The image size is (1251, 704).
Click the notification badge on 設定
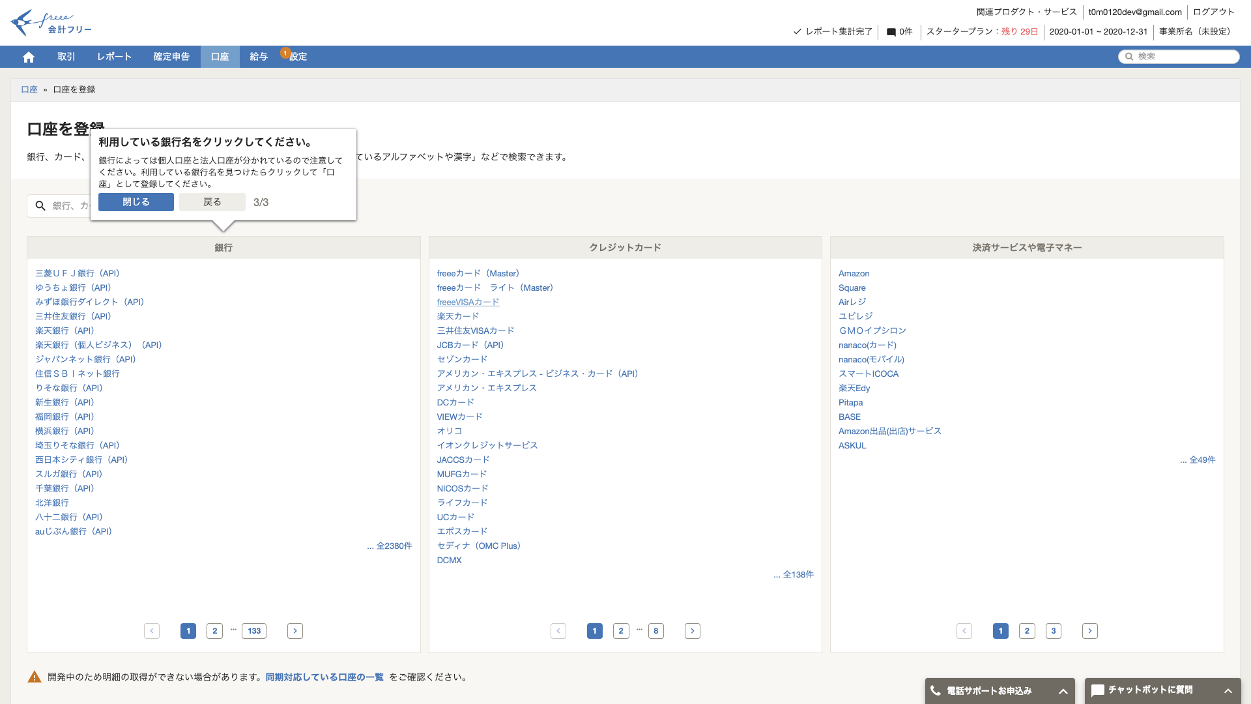pos(285,53)
